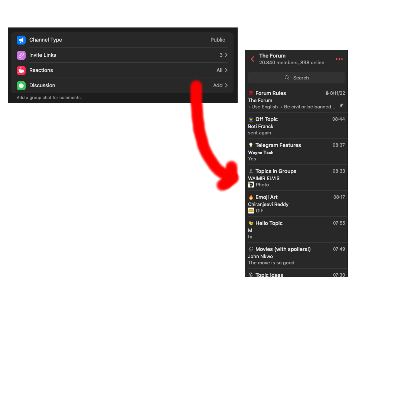
Task: Click the purple Invite Links chain icon
Action: (21, 55)
